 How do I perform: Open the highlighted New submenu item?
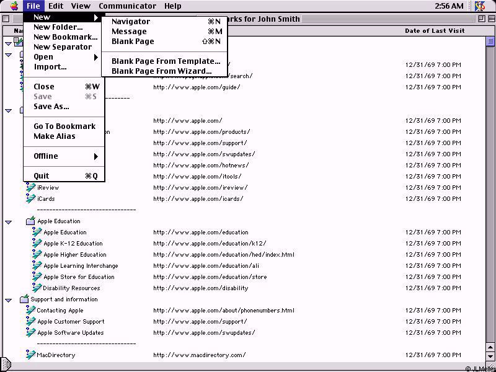63,17
